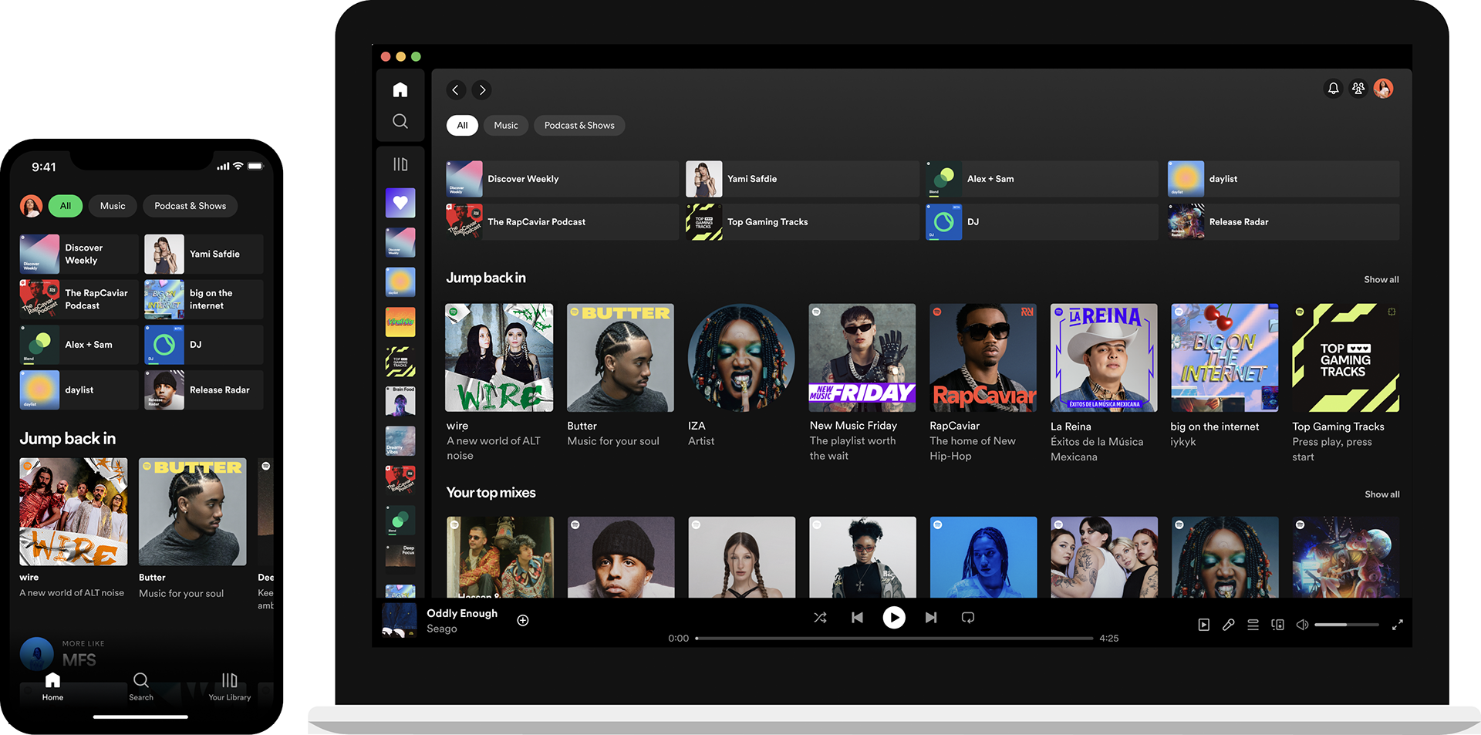Viewport: 1481px width, 735px height.
Task: Open New Music Friday cover
Action: (x=862, y=357)
